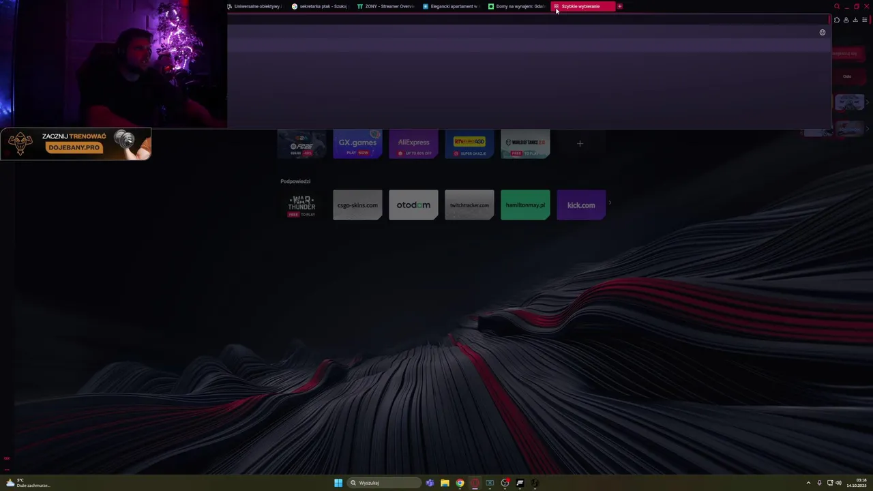Select the Szybkie wybieranie tab
This screenshot has height=491, width=873.
(582, 6)
